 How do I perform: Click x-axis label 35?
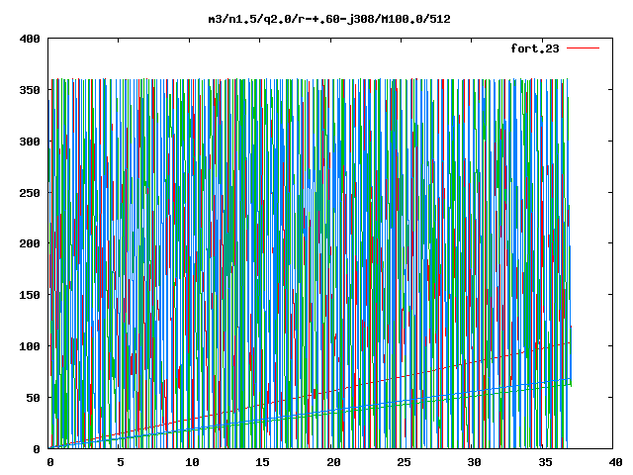tap(545, 462)
